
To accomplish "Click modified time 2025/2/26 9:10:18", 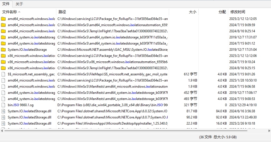I will click(242, 123).
